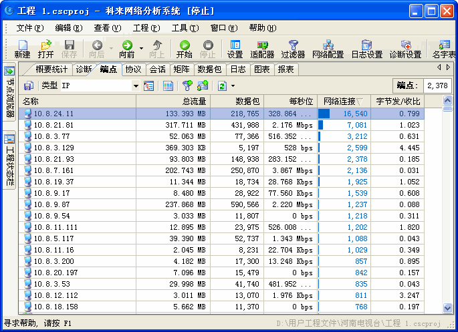458x332 pixels.
Task: Open 日志设置 (Log settings)
Action: pos(366,49)
